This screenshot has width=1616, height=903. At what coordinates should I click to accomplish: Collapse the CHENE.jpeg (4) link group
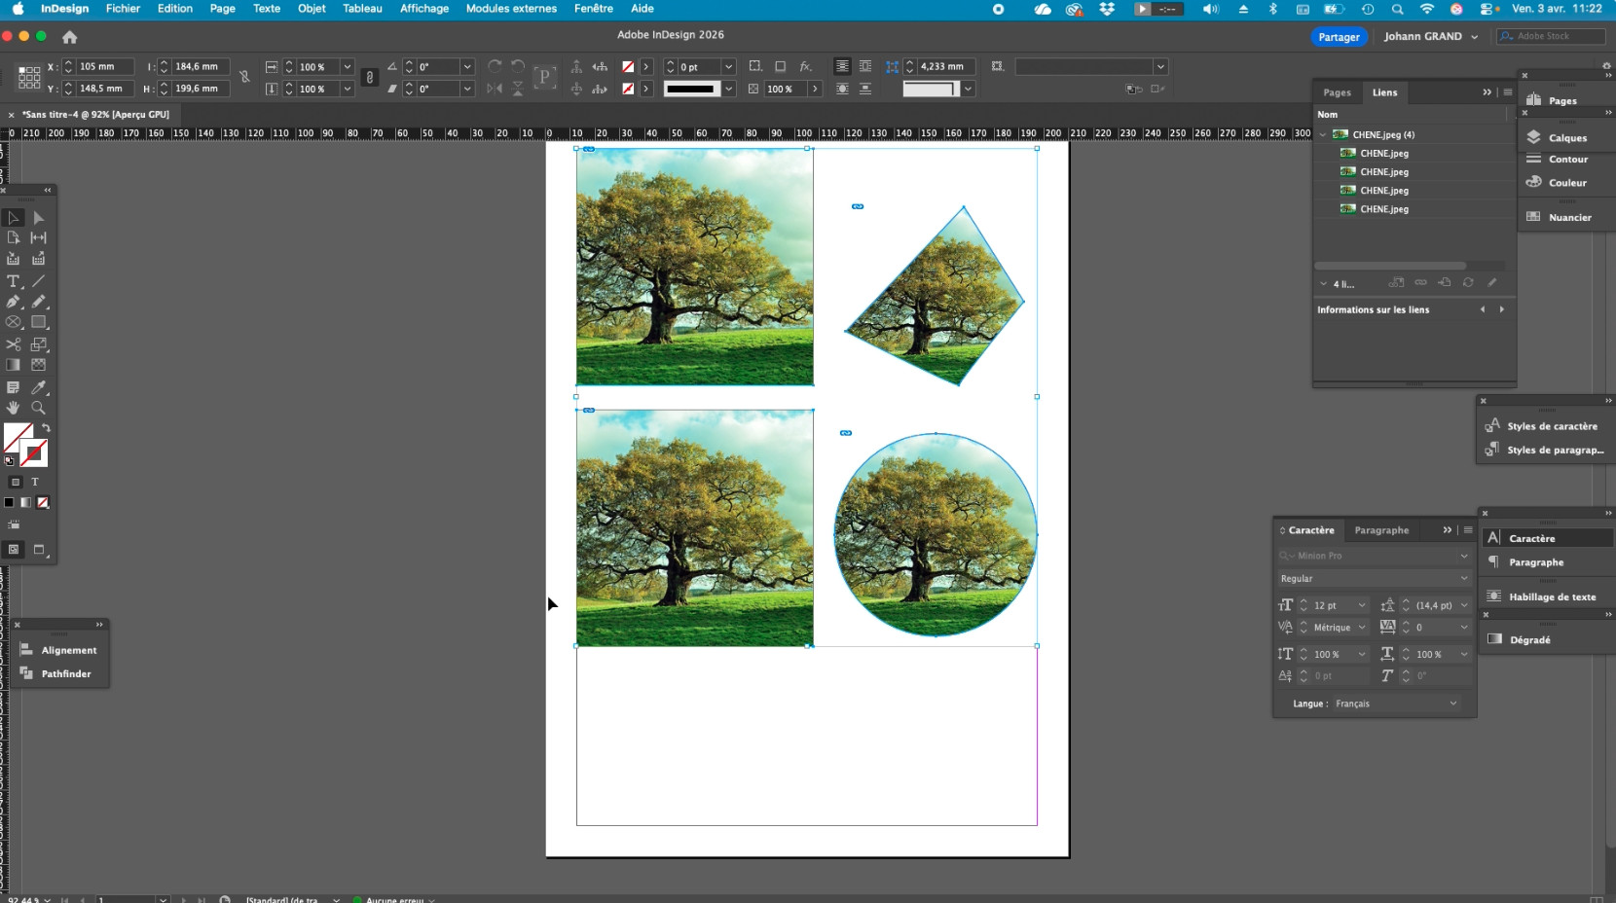[1323, 135]
